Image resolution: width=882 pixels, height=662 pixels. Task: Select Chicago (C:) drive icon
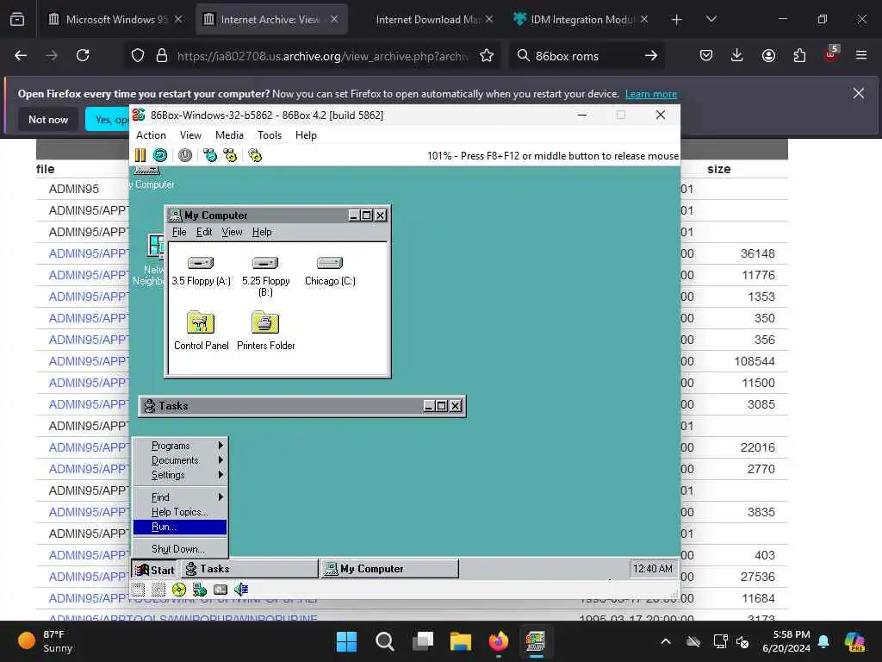tap(330, 270)
